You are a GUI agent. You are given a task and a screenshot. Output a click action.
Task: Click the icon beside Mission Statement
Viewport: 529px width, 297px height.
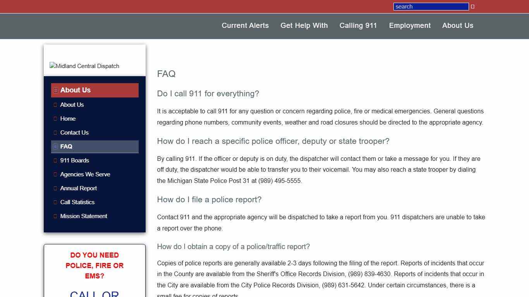point(55,216)
